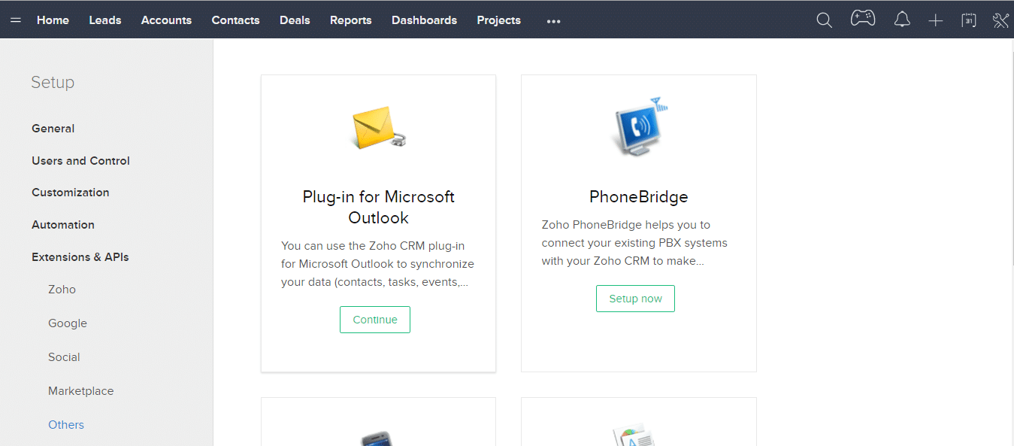Click the PhoneBridge card title
This screenshot has height=446, width=1014.
(639, 197)
